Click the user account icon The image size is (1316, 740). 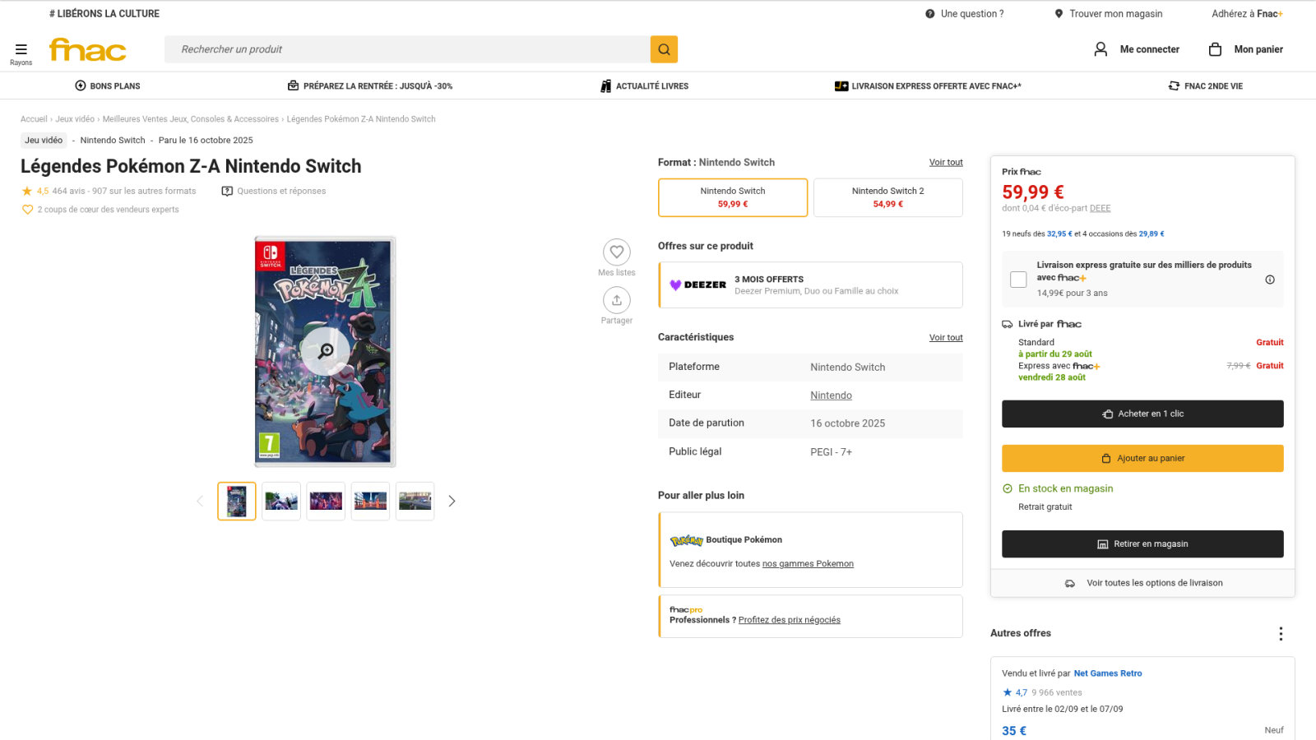[1101, 49]
